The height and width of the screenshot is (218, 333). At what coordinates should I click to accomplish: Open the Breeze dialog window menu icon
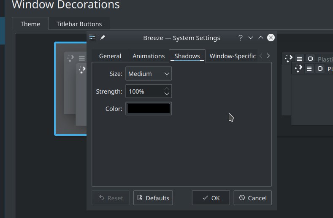[92, 38]
